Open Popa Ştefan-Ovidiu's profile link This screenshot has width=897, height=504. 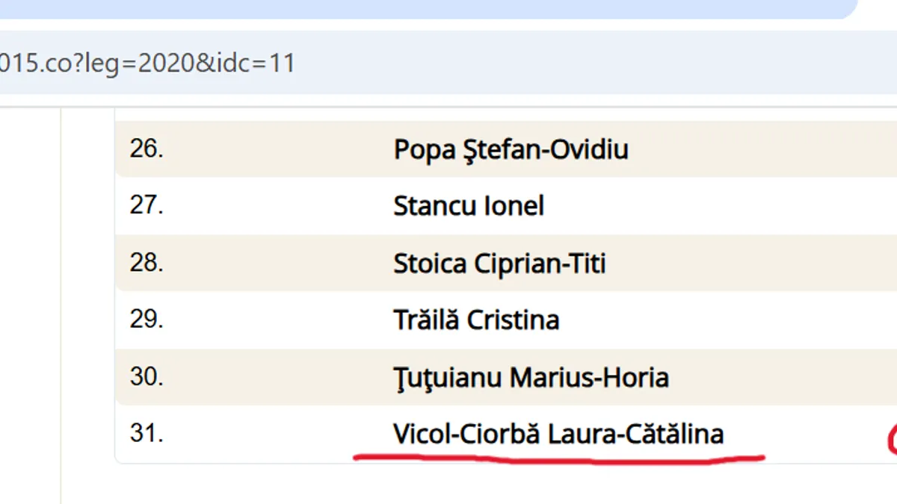click(511, 150)
